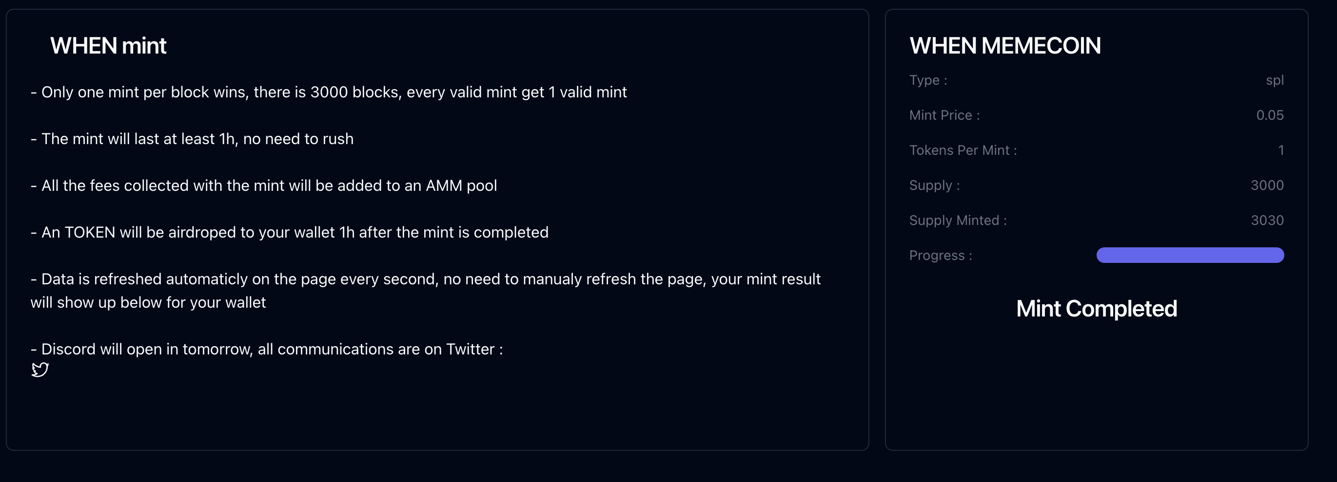Click the Type label
The image size is (1337, 482).
click(928, 80)
